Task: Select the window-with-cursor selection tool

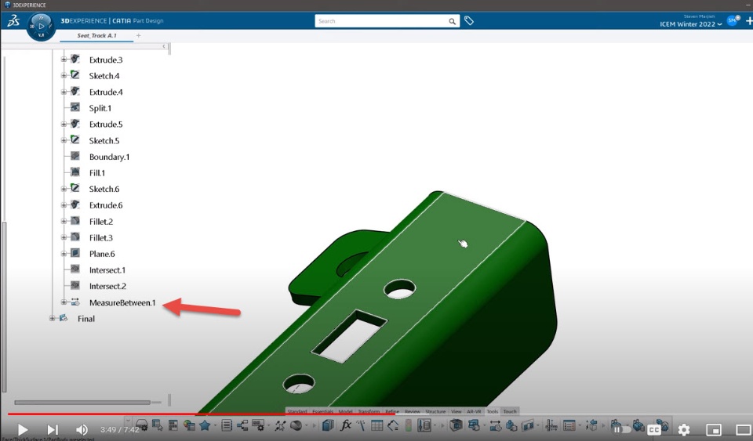Action: [158, 425]
